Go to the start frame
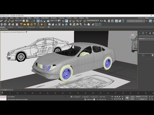Image resolution: width=154 pixels, height=115 pixels. click(112, 97)
